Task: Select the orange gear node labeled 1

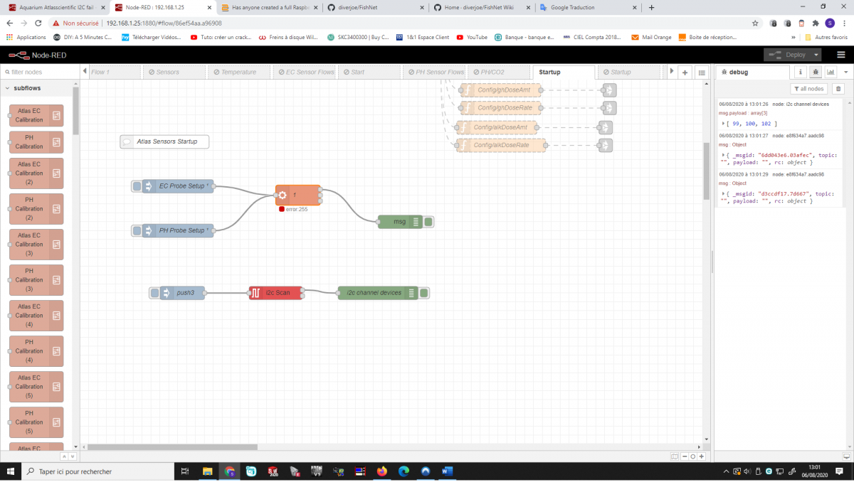Action: click(x=297, y=195)
